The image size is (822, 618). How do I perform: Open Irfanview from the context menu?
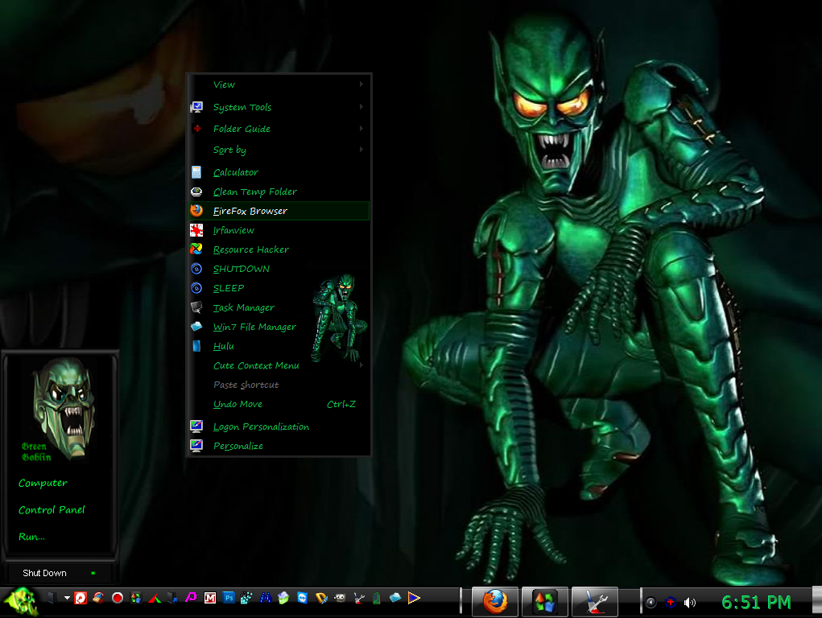coord(279,230)
